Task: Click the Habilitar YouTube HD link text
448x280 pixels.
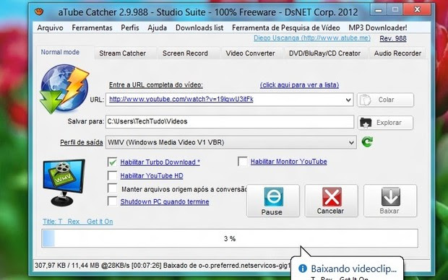Action: (152, 176)
